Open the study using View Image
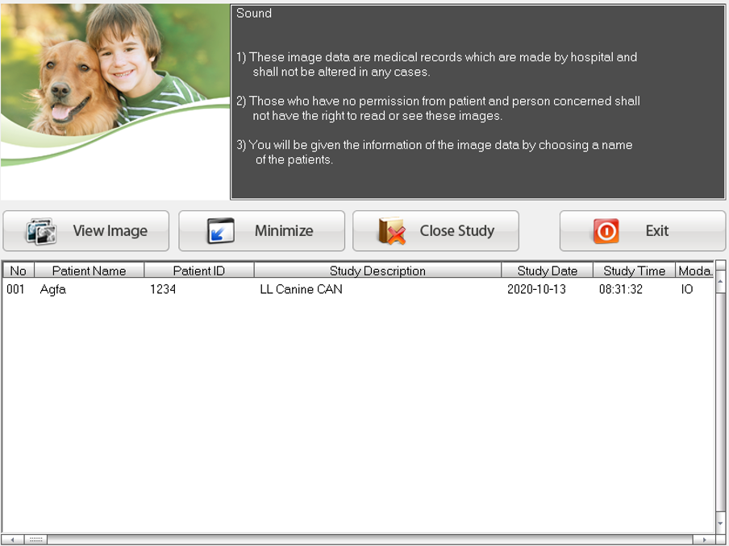Image resolution: width=729 pixels, height=546 pixels. point(85,230)
